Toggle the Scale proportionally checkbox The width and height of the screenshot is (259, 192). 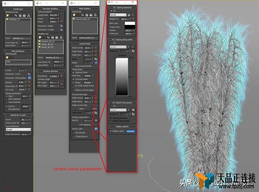(73, 66)
